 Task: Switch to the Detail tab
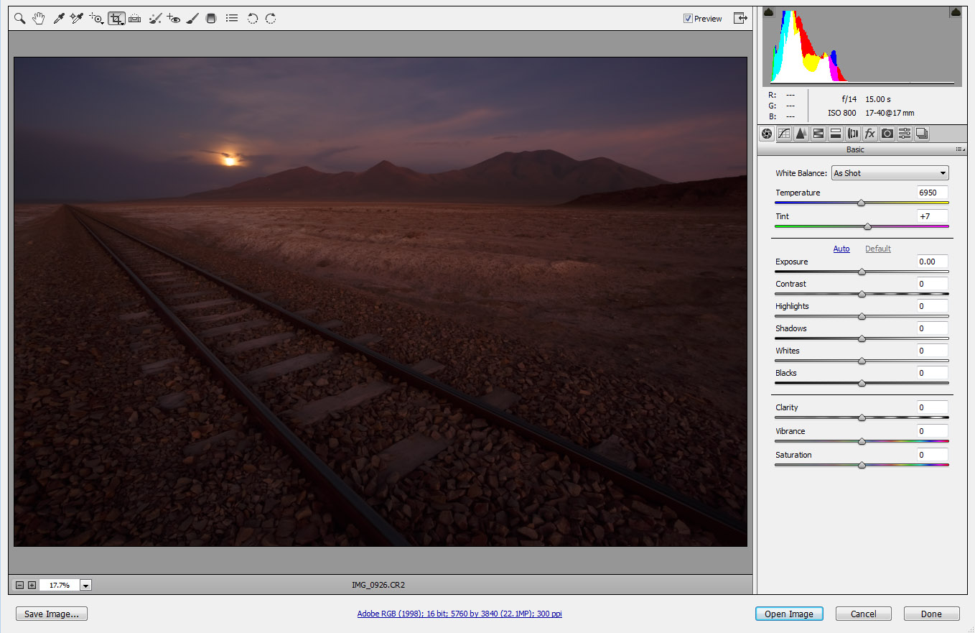pyautogui.click(x=801, y=134)
